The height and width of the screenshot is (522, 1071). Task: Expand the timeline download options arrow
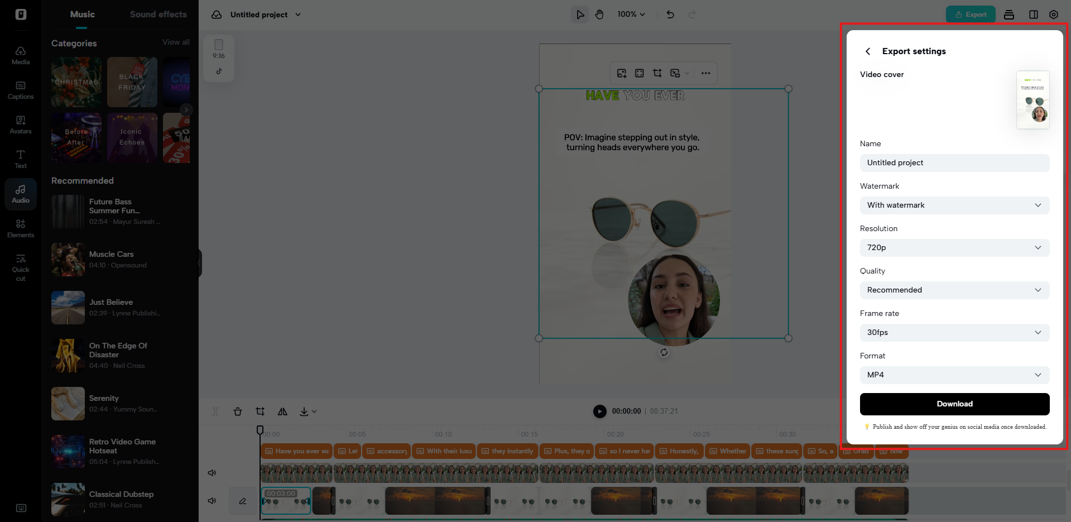(314, 411)
